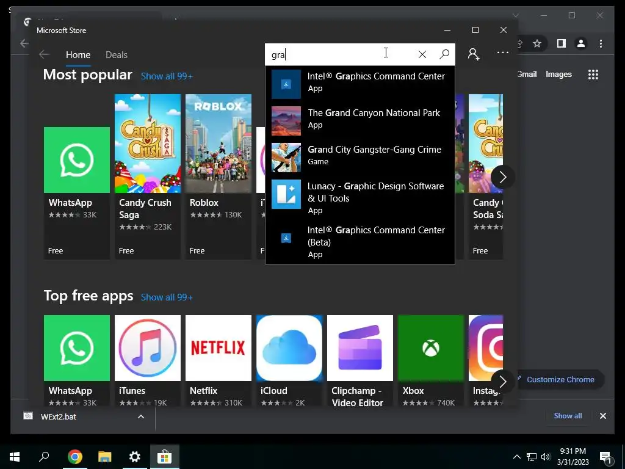Click the search magnifier in Microsoft Store

coord(444,54)
